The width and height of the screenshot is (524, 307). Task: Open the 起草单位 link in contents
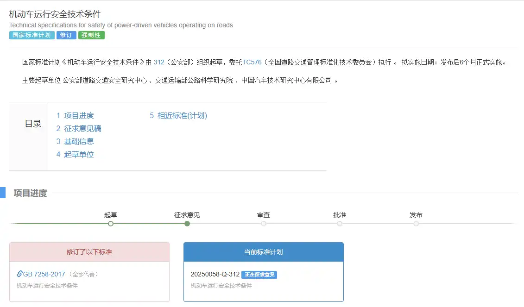pyautogui.click(x=79, y=154)
